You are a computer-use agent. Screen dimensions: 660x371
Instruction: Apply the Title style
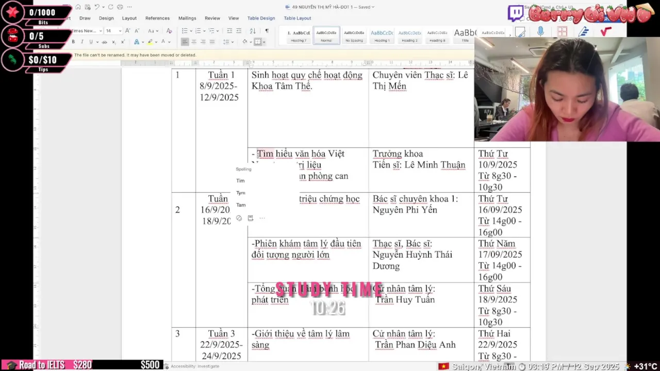(x=465, y=35)
